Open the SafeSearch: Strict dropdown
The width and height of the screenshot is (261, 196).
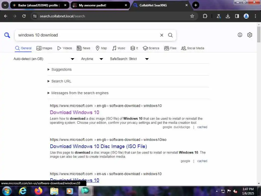[129, 59]
